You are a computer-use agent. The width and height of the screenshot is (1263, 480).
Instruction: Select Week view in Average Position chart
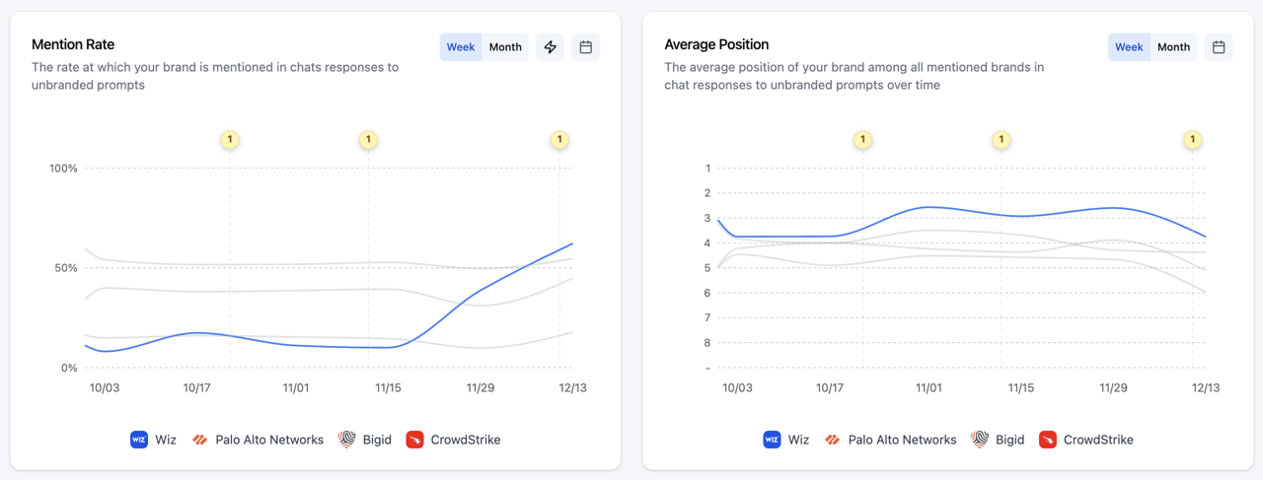1129,47
